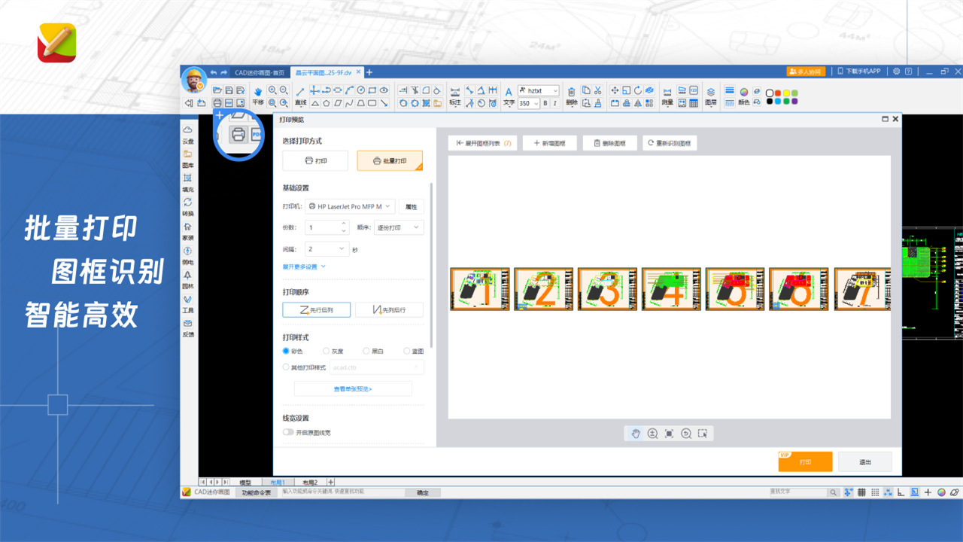The width and height of the screenshot is (963, 542).
Task: Open the HP LaserJet printer dropdown
Action: tap(351, 206)
